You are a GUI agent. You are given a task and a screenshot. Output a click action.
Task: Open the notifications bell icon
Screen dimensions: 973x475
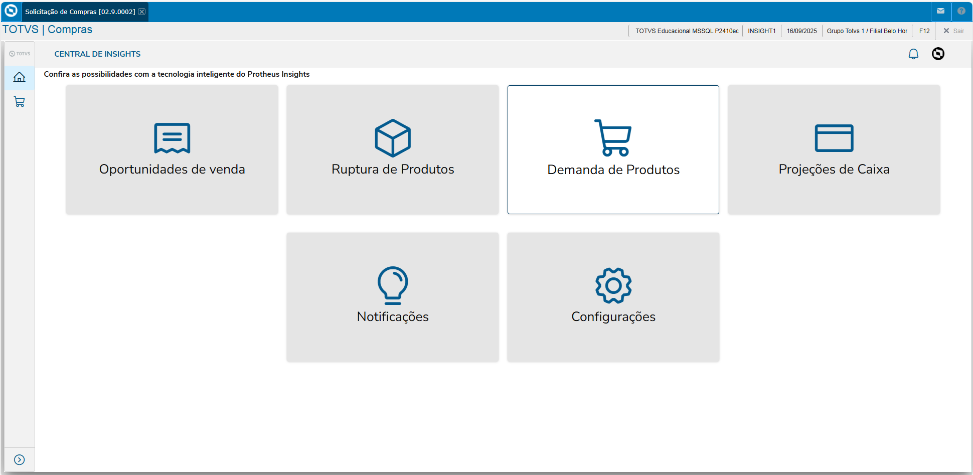[913, 54]
